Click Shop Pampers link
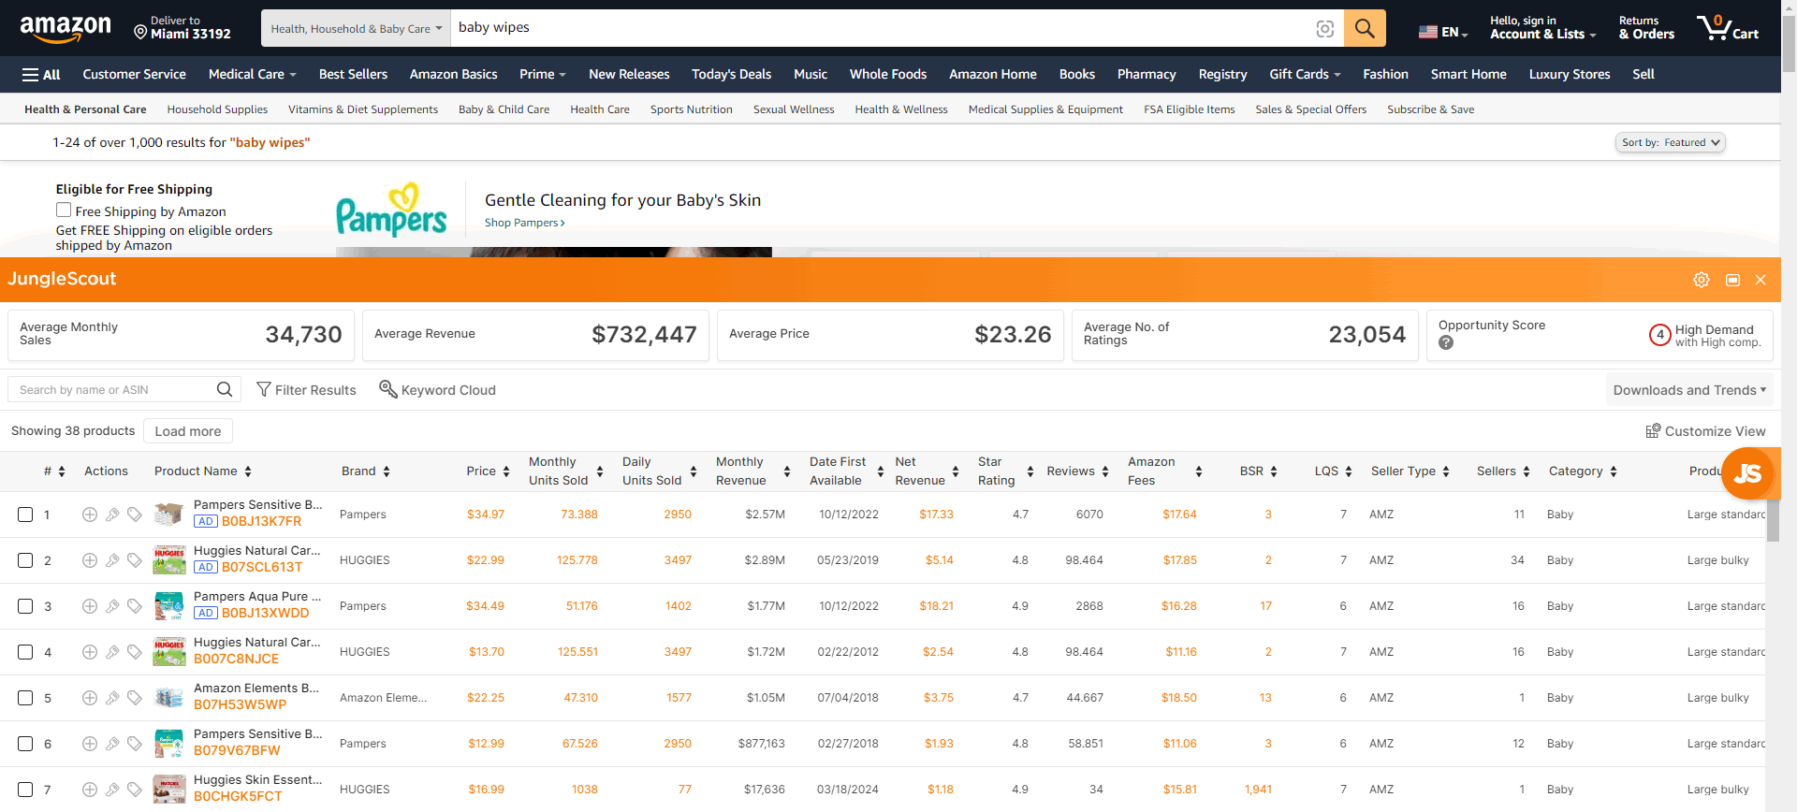The height and width of the screenshot is (812, 1797). click(x=524, y=223)
